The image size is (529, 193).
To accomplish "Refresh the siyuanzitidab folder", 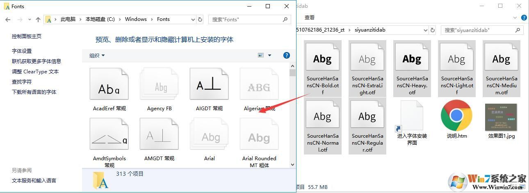I will click(433, 30).
